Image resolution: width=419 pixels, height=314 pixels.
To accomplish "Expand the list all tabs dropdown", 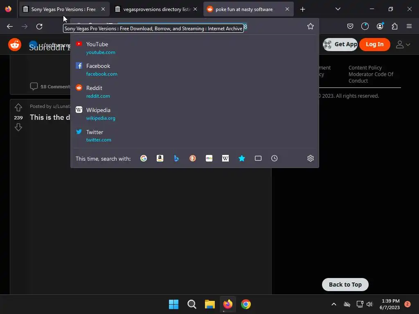I will pos(338,9).
